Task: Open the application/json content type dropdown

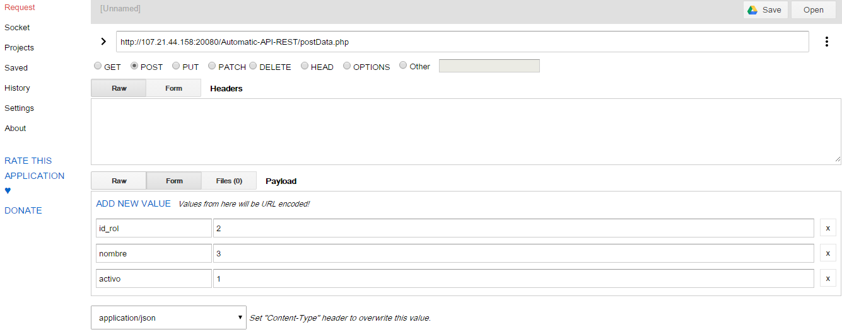Action: click(168, 318)
